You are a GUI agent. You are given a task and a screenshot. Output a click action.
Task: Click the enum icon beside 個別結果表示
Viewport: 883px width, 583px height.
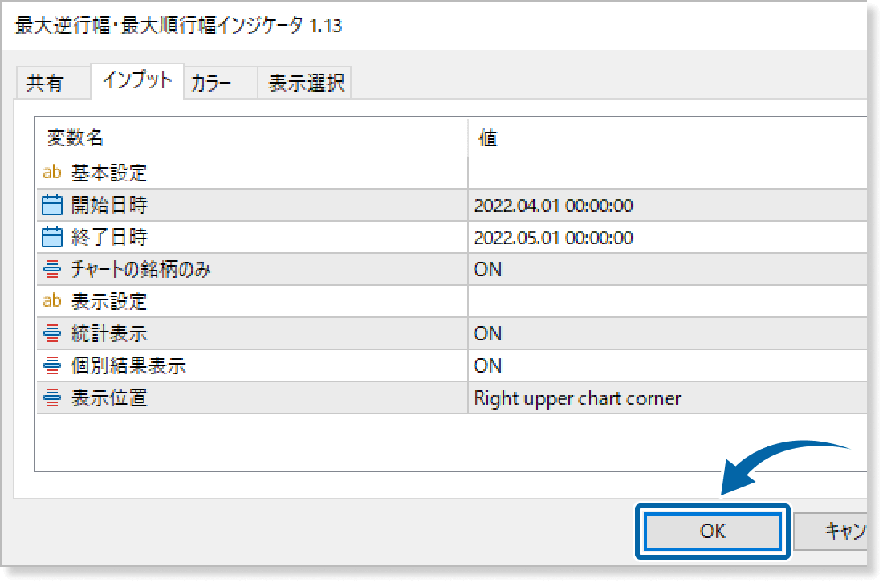coord(52,366)
